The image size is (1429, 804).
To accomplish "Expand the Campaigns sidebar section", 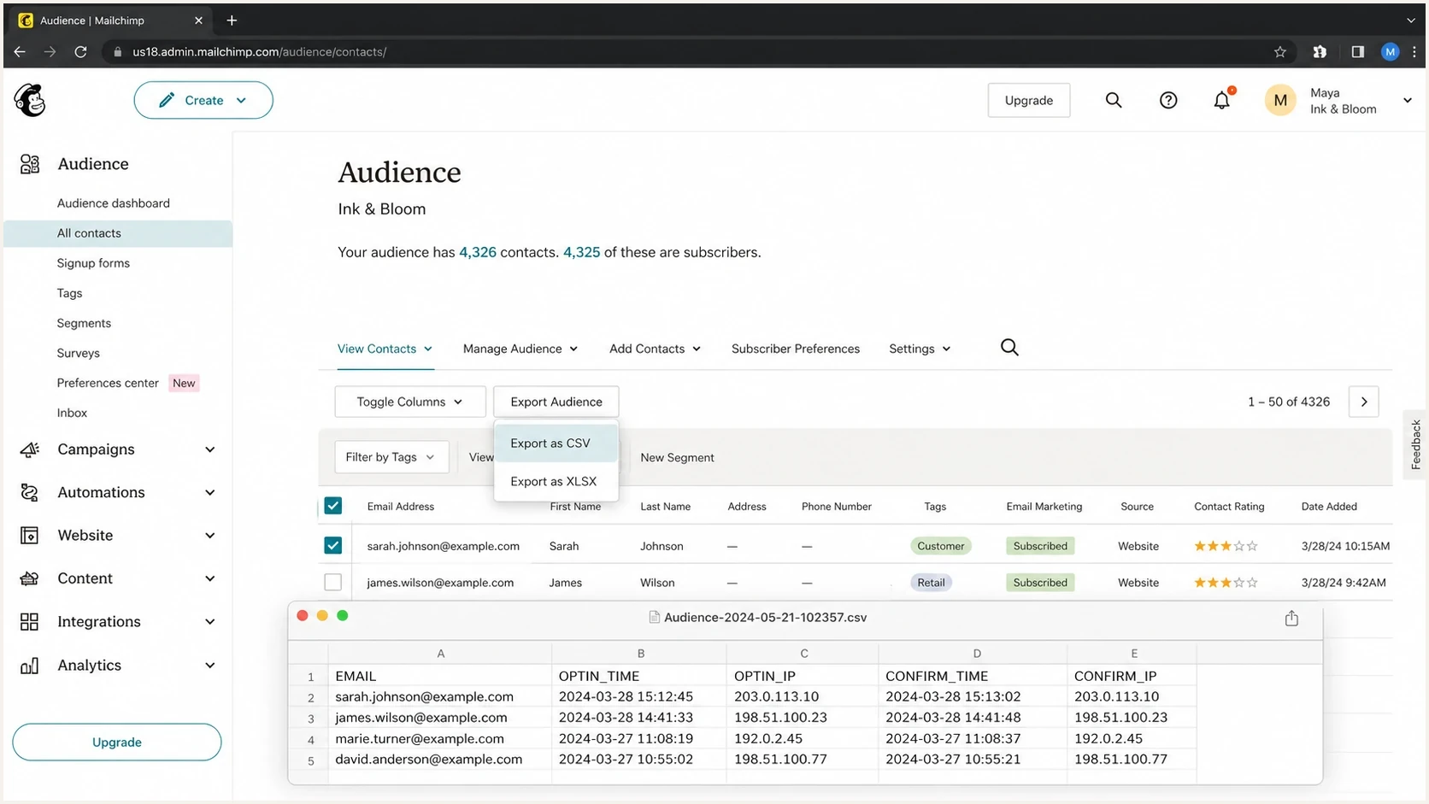I will pyautogui.click(x=209, y=449).
